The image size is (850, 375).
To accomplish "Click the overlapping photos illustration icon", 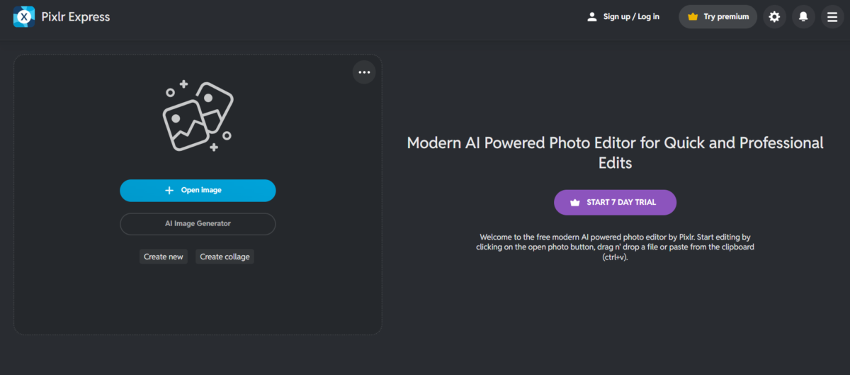I will (198, 116).
